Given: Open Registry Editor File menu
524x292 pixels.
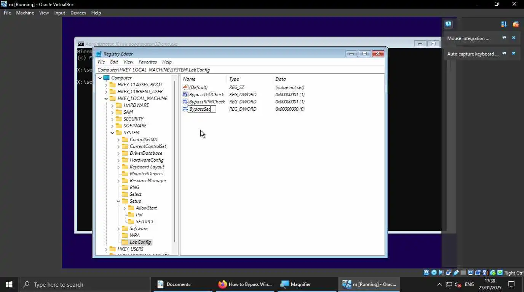Looking at the screenshot, I should click(x=101, y=62).
